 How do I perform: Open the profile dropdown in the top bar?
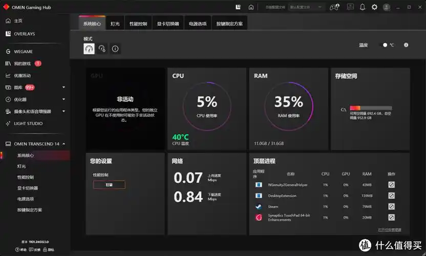click(306, 7)
